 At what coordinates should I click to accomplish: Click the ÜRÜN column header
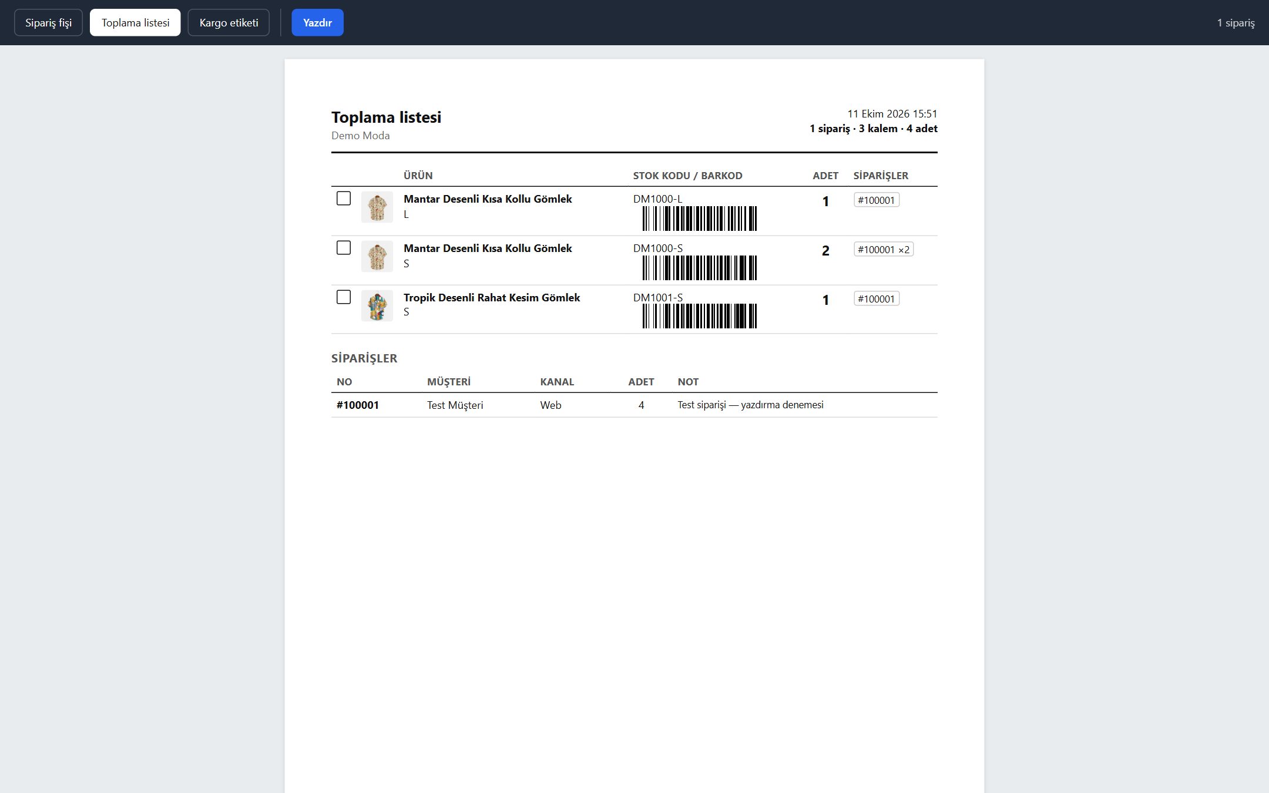coord(418,176)
